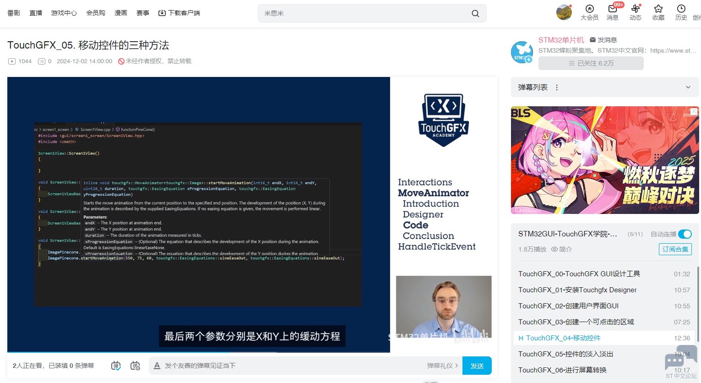Open the danmaku settings icon below the video

pos(135,366)
